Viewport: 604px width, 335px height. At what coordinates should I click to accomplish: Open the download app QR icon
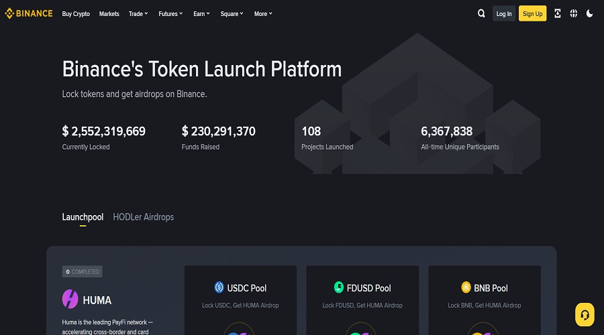coord(558,13)
